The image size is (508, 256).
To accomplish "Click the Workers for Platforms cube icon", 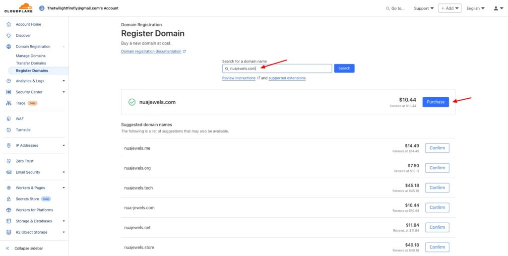I will [x=9, y=210].
